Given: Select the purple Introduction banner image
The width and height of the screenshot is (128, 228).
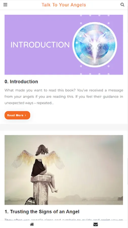Looking at the screenshot, I should click(x=64, y=45).
